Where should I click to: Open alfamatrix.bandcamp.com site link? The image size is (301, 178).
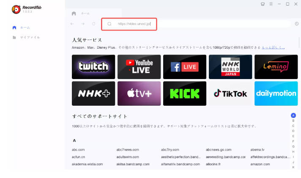point(181,164)
